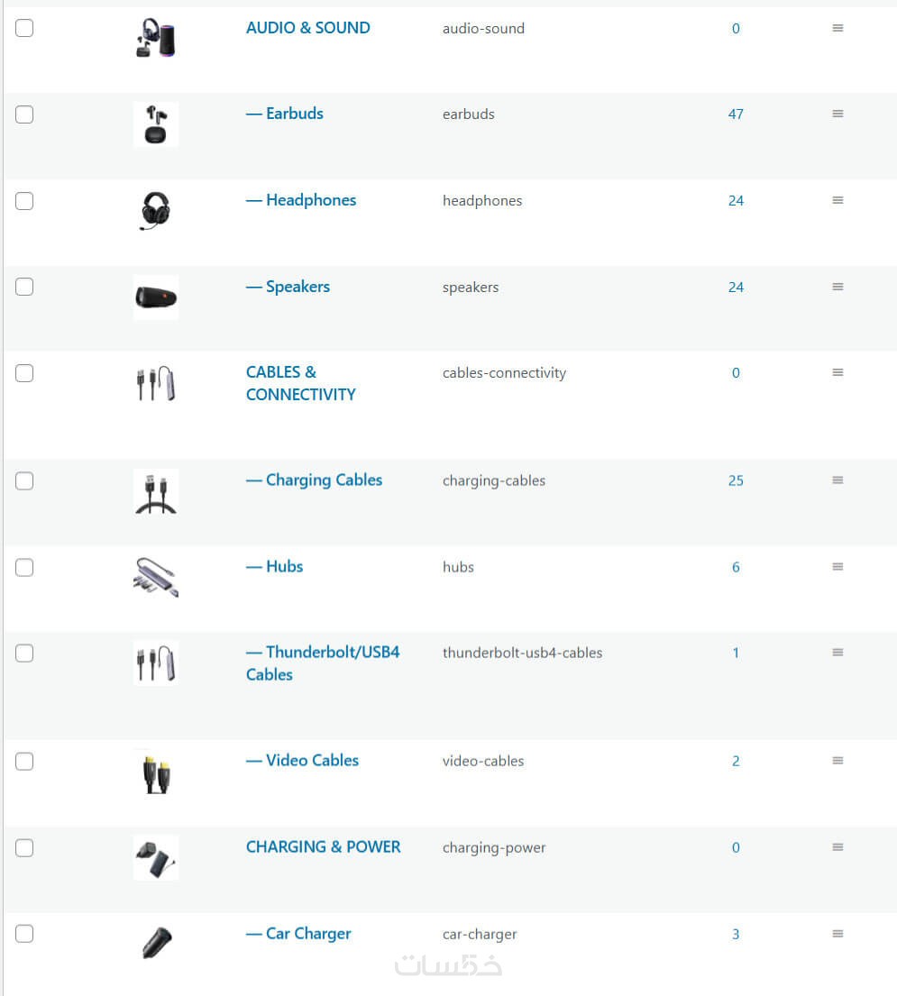This screenshot has width=897, height=996.
Task: Click the drag handle for Charging Cables row
Action: [x=838, y=480]
